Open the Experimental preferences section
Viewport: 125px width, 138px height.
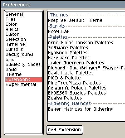[24, 85]
